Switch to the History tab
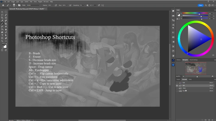216x121 pixels. pyautogui.click(x=178, y=60)
